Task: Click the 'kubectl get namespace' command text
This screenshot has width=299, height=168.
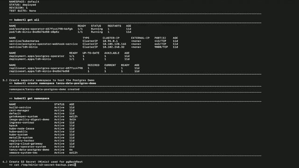Action: (x=32, y=98)
